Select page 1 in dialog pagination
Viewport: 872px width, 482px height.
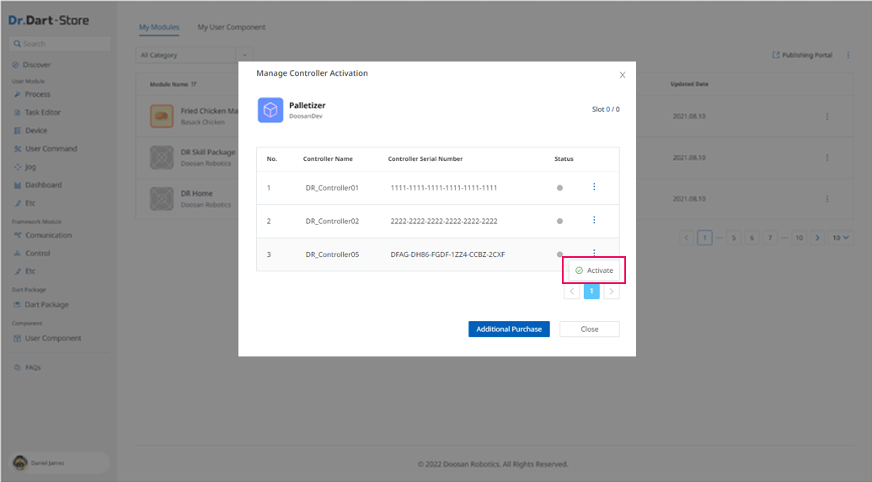coord(591,292)
